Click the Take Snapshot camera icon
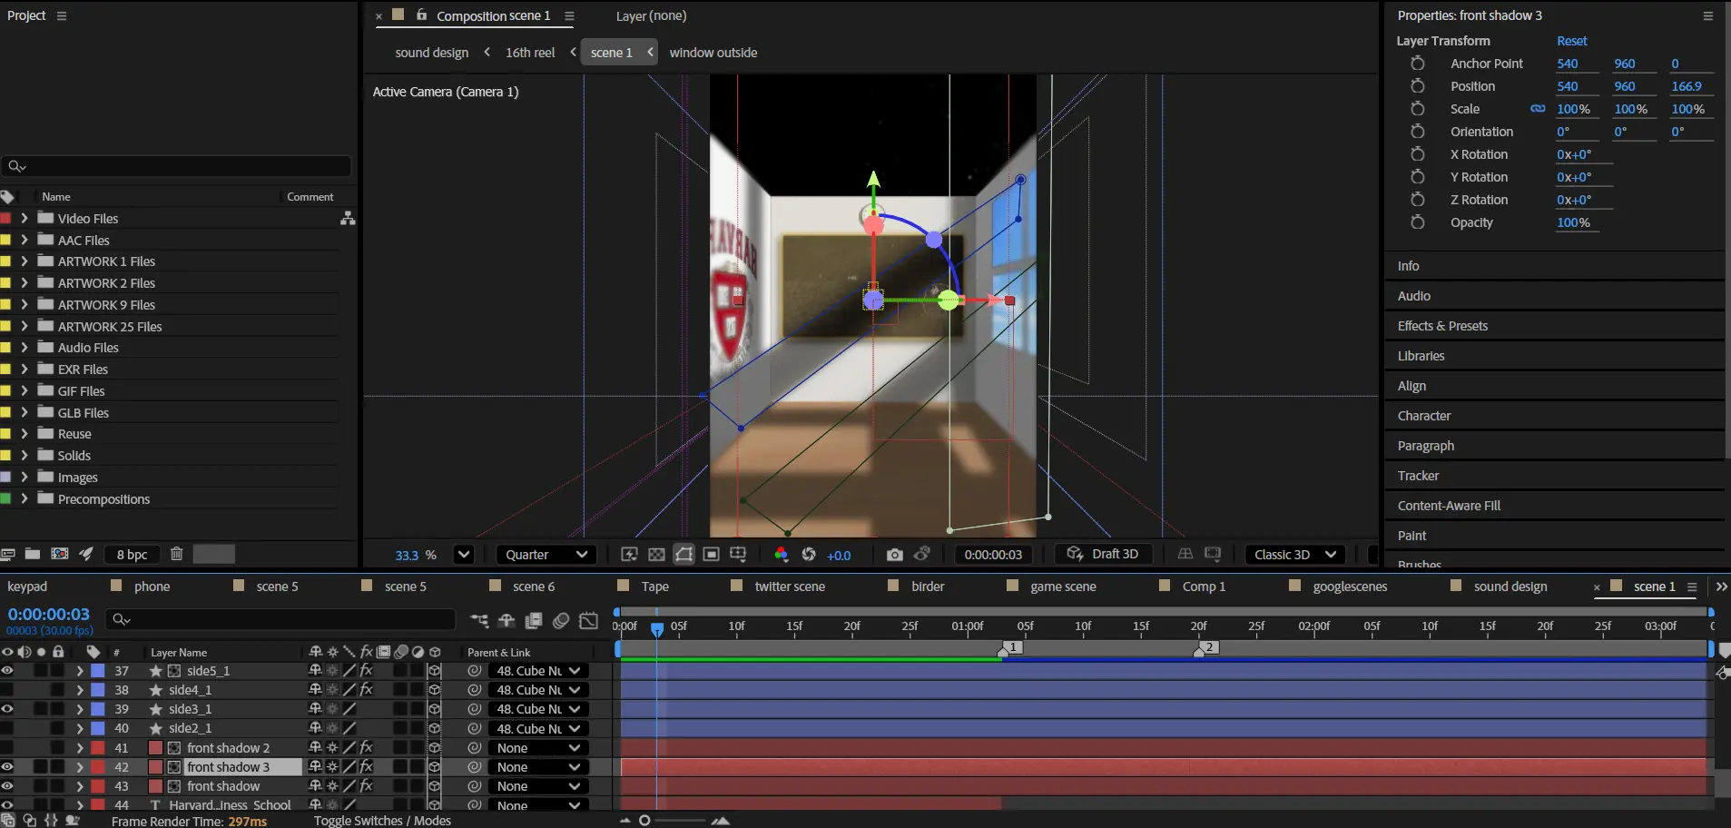 pos(894,555)
